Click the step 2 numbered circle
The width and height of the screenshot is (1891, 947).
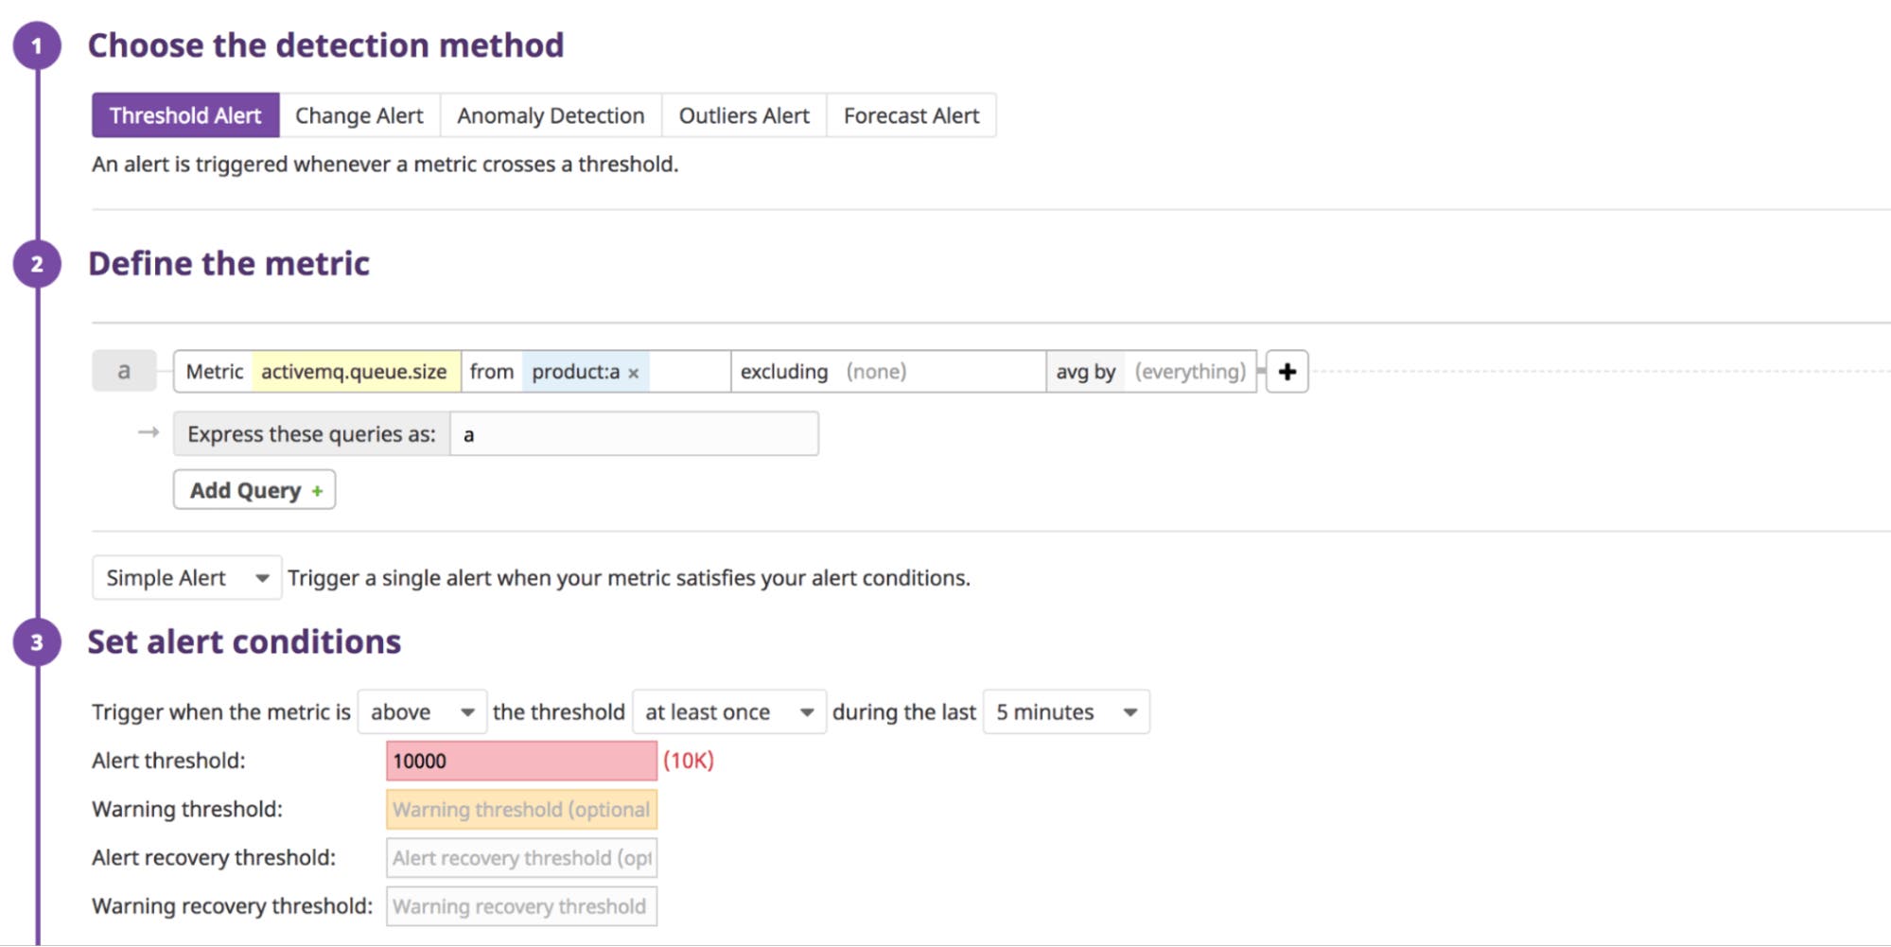pos(35,264)
